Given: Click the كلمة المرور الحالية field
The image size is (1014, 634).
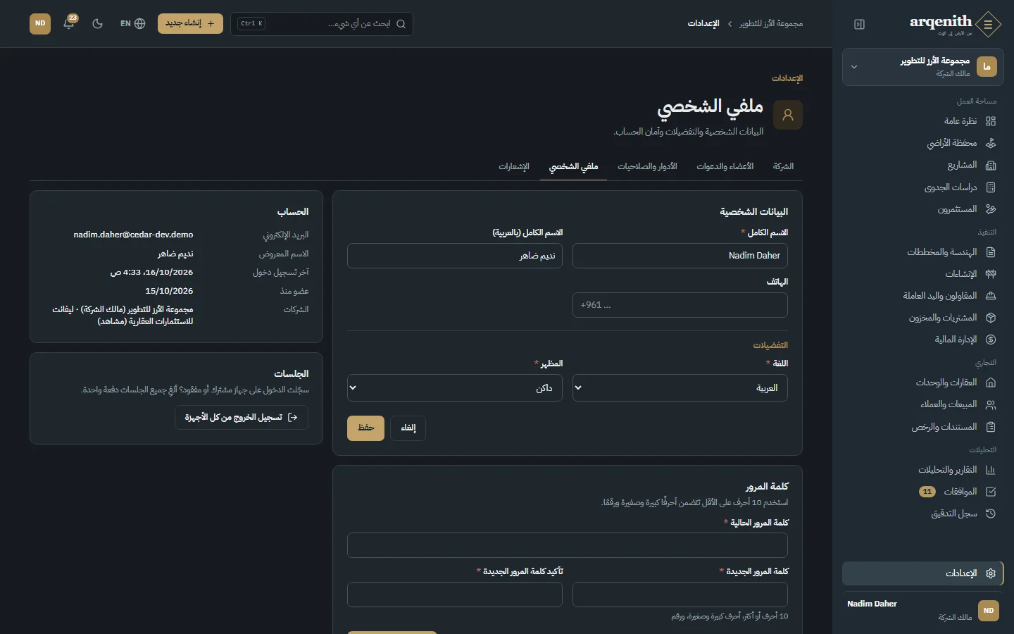Looking at the screenshot, I should pos(568,546).
